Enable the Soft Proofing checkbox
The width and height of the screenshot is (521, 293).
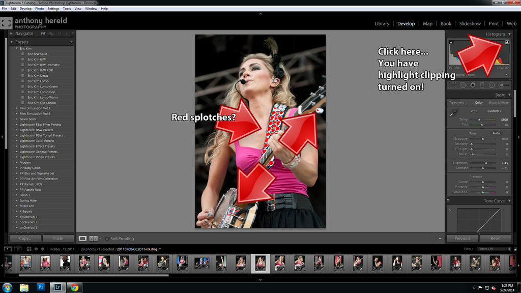point(107,238)
